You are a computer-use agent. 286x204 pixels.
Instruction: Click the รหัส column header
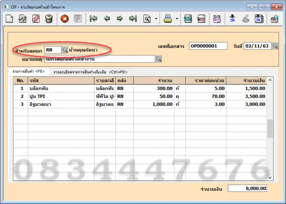pos(61,81)
